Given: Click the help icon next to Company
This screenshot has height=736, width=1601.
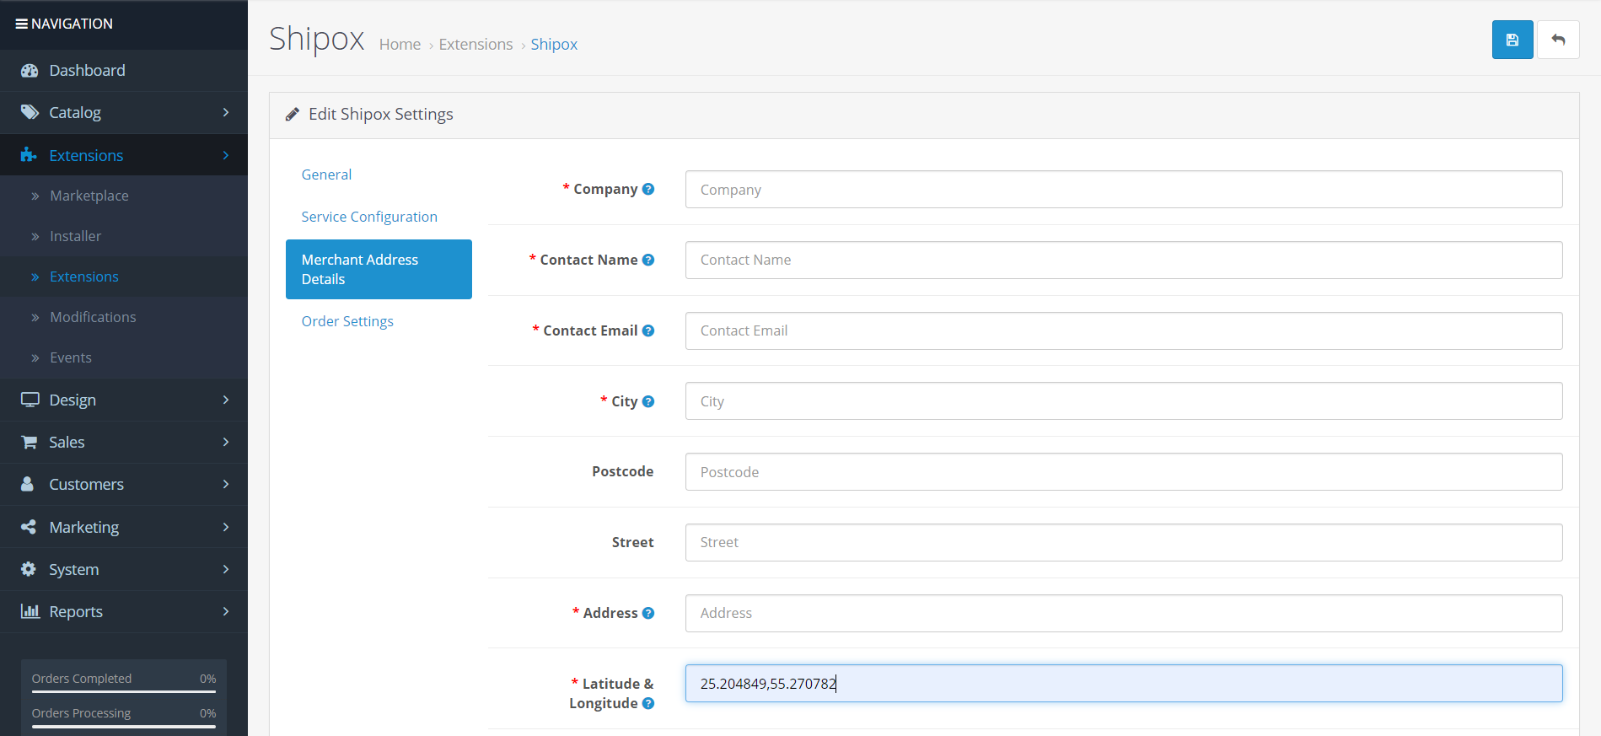Looking at the screenshot, I should [648, 189].
